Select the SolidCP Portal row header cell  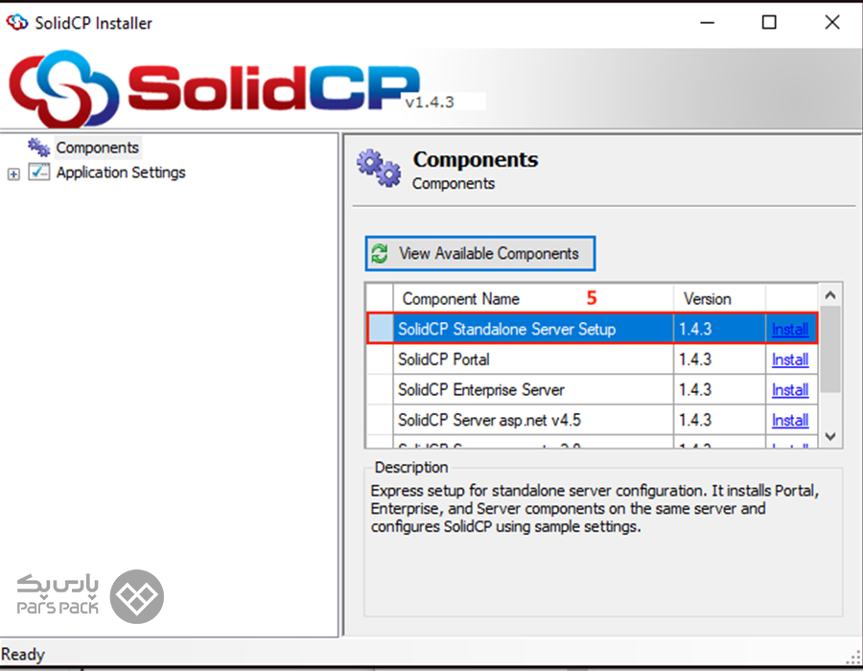pos(380,360)
